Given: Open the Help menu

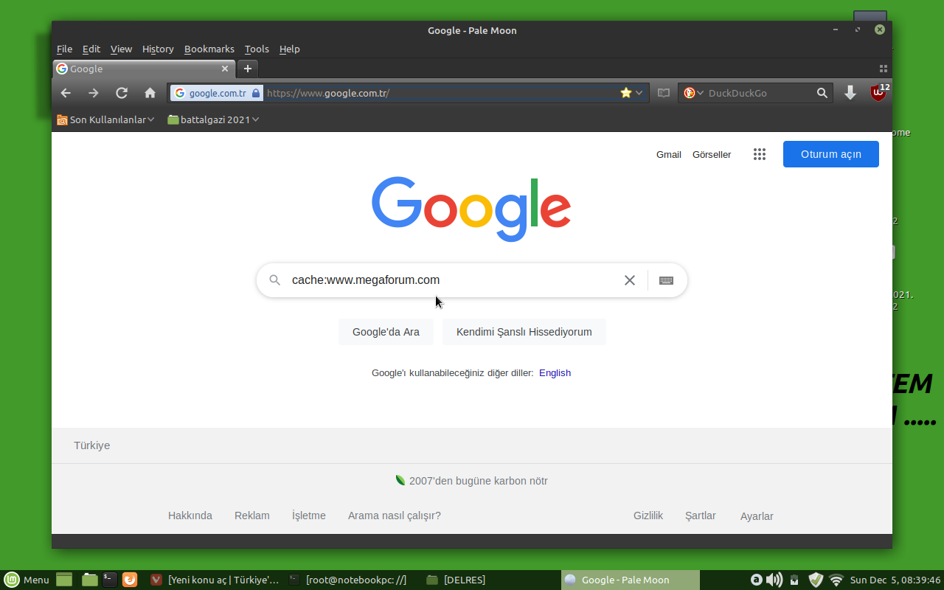Looking at the screenshot, I should [x=290, y=49].
